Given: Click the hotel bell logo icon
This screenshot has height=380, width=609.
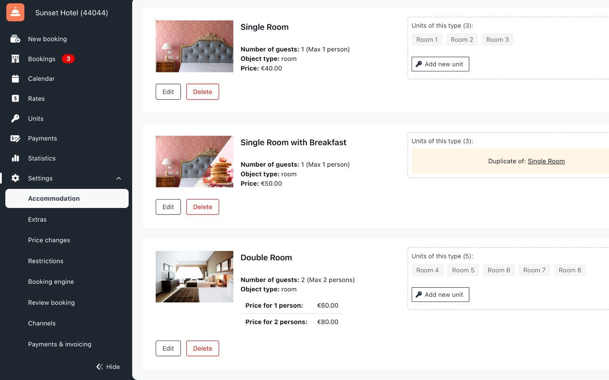Looking at the screenshot, I should (x=16, y=13).
